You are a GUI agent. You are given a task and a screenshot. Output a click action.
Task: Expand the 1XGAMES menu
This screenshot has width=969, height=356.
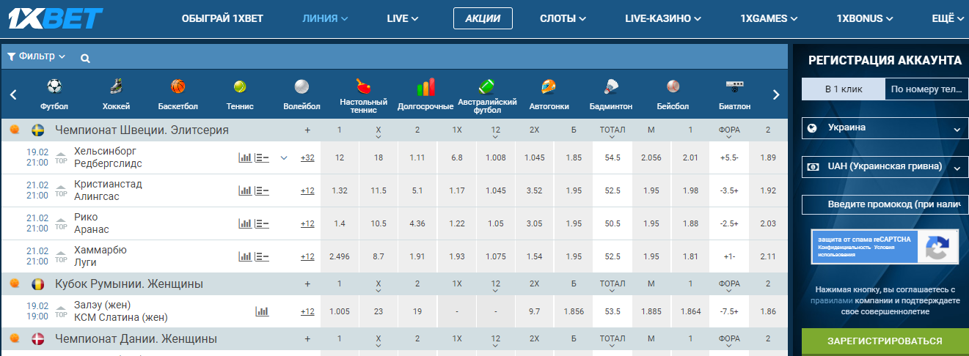coord(769,18)
